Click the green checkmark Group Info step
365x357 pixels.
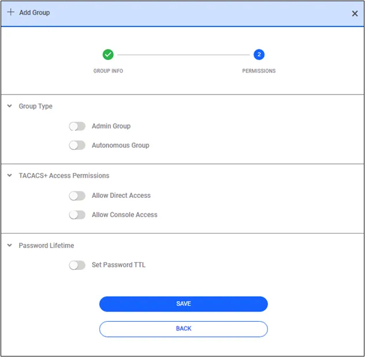(108, 55)
